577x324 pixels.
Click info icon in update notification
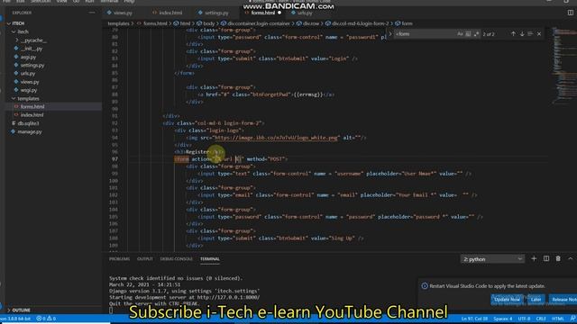click(425, 286)
